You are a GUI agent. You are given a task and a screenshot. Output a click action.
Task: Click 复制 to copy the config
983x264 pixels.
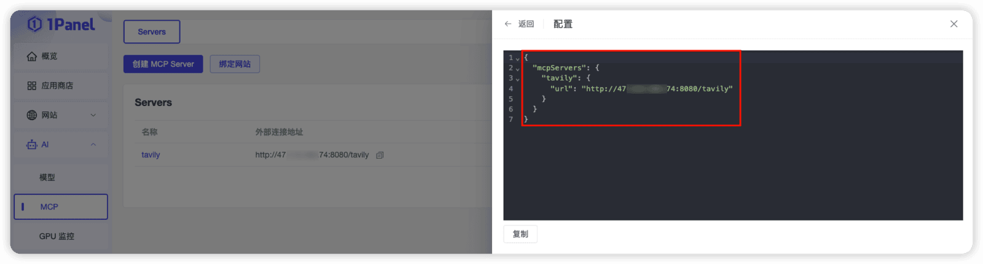[x=520, y=234]
